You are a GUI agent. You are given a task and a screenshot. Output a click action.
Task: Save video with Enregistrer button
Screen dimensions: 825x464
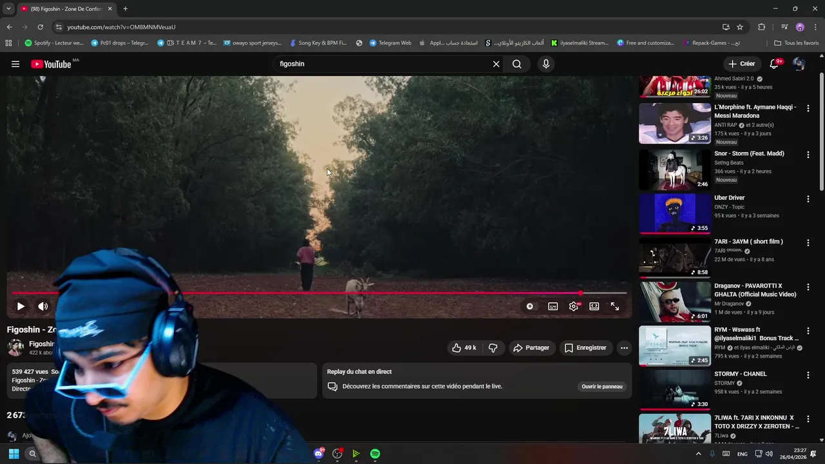(x=585, y=348)
